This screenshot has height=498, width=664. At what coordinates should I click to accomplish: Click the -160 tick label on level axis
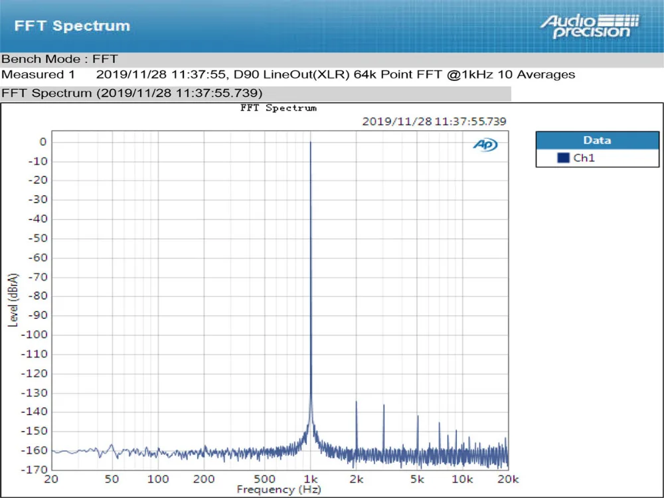click(34, 451)
